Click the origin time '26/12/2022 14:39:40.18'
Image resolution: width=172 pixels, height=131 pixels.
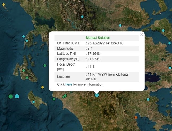pos(105,43)
